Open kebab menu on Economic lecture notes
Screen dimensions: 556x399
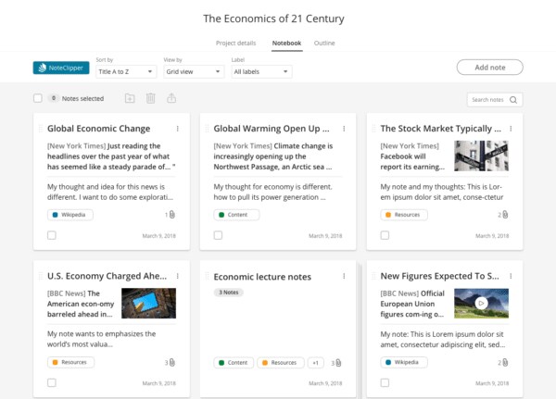pos(344,276)
